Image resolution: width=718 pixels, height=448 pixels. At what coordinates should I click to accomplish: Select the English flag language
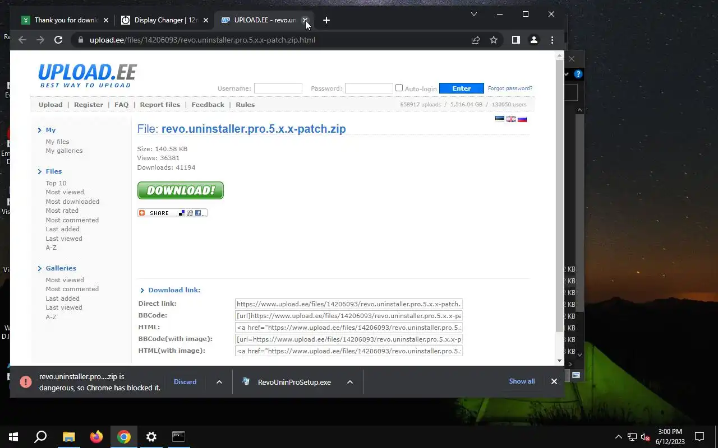click(511, 119)
